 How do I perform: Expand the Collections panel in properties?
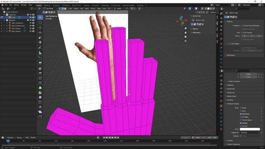click(x=231, y=89)
